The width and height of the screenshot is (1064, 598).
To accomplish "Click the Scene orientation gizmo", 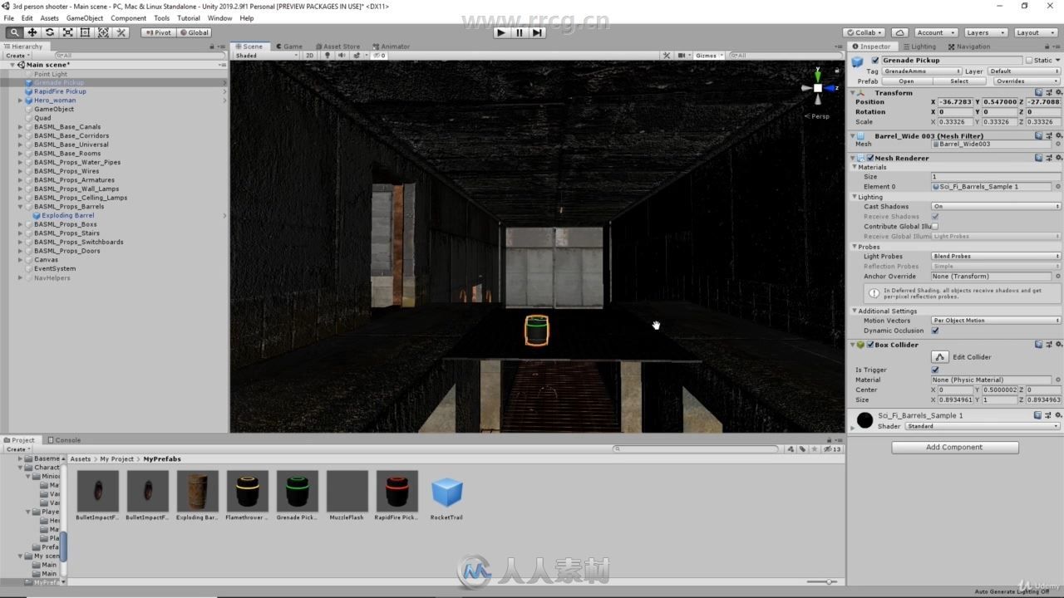I will [818, 87].
